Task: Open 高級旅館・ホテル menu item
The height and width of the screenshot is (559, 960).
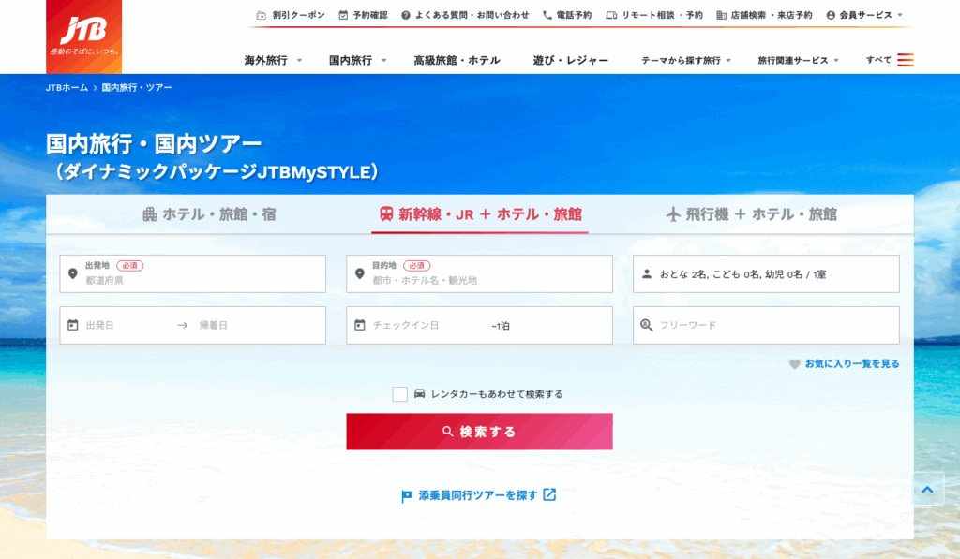Action: coord(457,60)
